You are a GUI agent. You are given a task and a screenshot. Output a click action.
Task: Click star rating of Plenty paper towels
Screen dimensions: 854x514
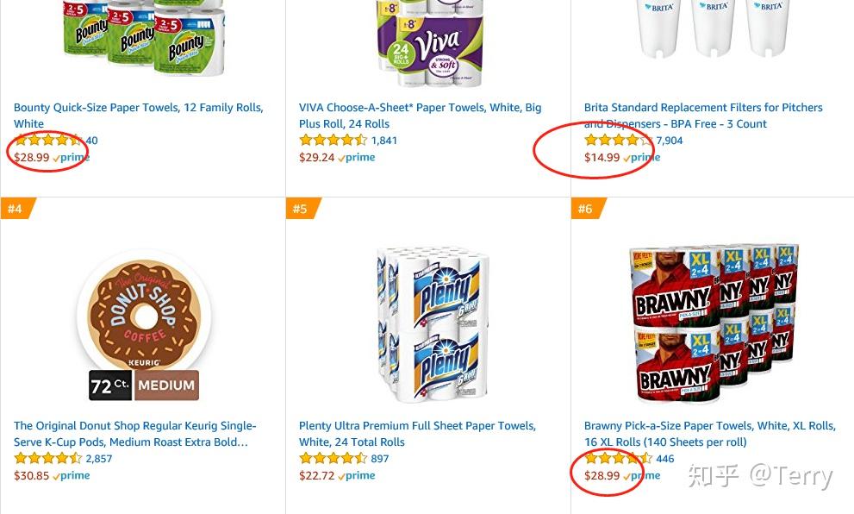click(x=333, y=459)
